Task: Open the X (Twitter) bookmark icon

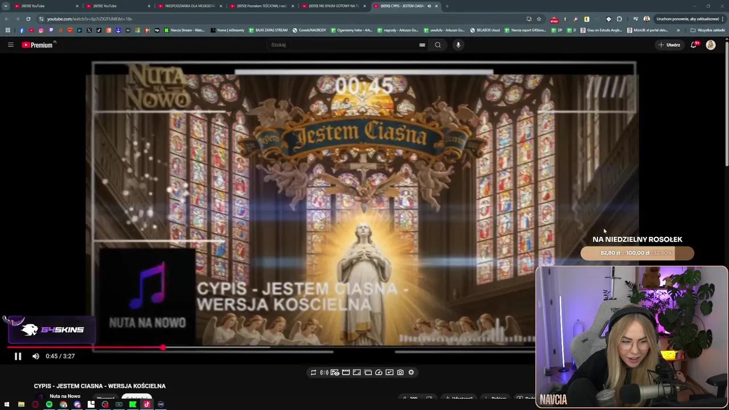Action: 89,30
